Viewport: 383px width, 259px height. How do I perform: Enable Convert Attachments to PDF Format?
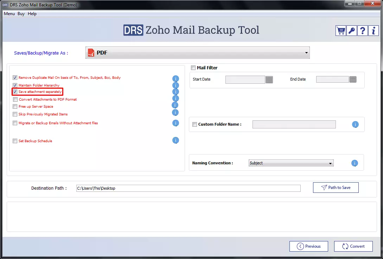(x=15, y=100)
